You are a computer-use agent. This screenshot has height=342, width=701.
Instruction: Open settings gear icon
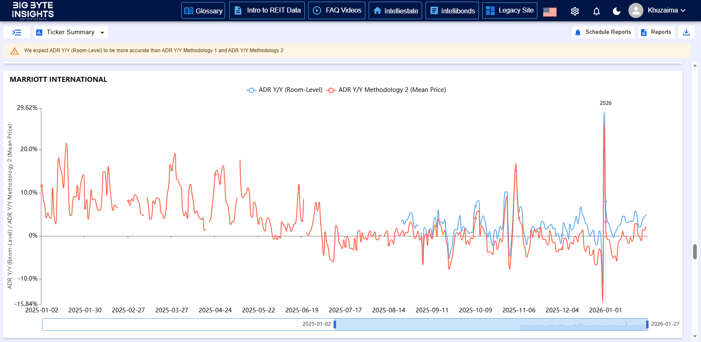(575, 11)
